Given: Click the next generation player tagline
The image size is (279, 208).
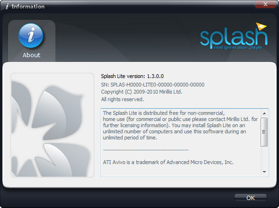Looking at the screenshot, I should coord(238,47).
